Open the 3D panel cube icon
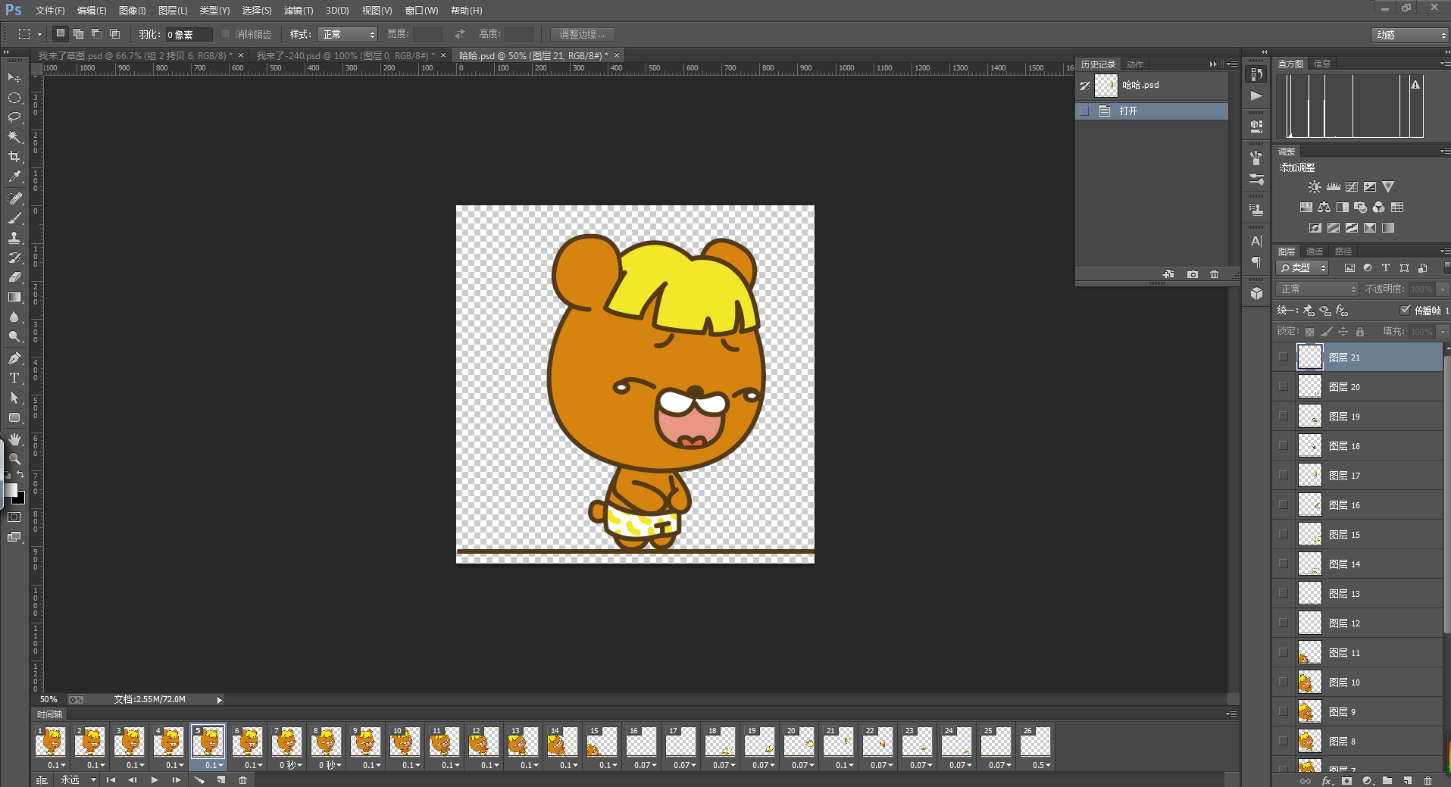Screen dimensions: 1451x787 [1256, 294]
